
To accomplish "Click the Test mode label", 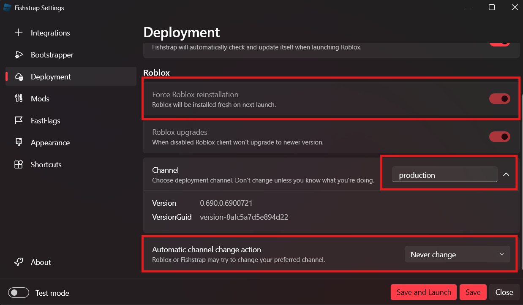I will point(52,293).
